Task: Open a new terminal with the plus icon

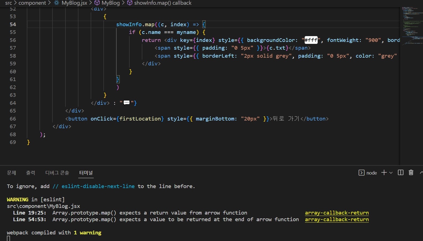Action: [x=383, y=173]
